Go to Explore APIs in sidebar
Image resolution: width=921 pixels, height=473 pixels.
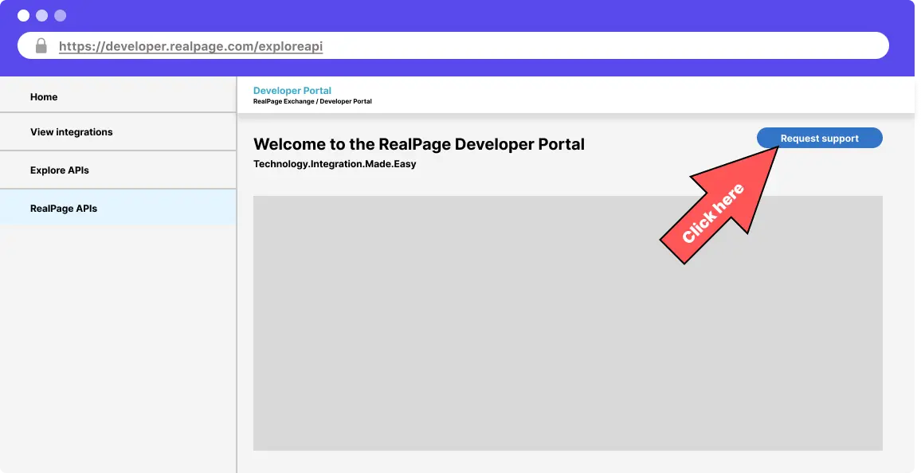click(60, 170)
